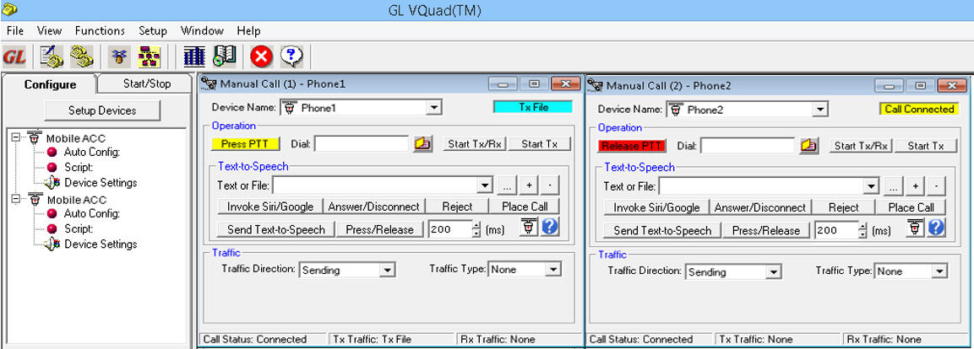Screen dimensions: 974x349
Task: Click the minus button in Phone1 window
Action: click(x=551, y=185)
